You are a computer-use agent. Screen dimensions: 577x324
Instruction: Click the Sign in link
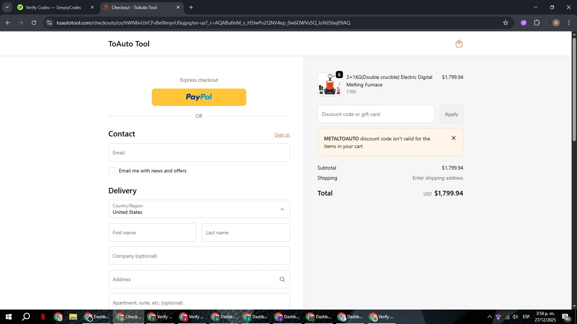click(x=282, y=135)
